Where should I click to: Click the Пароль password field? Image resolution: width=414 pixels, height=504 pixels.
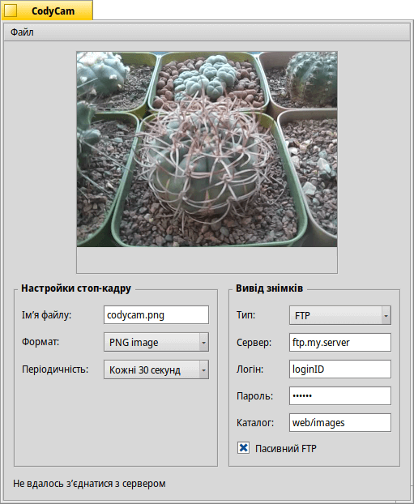pos(340,395)
